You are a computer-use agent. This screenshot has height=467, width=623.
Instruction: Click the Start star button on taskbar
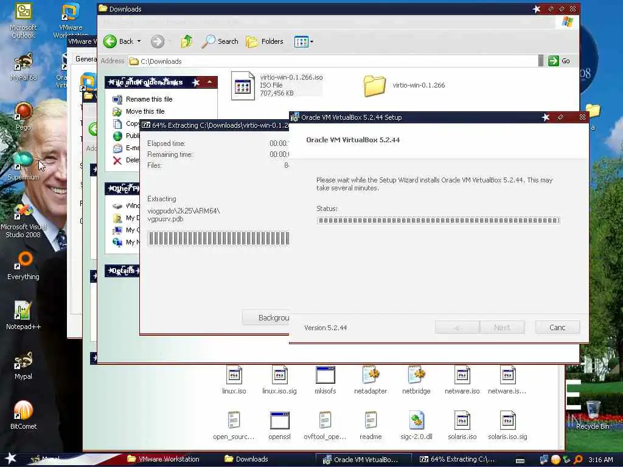point(10,458)
